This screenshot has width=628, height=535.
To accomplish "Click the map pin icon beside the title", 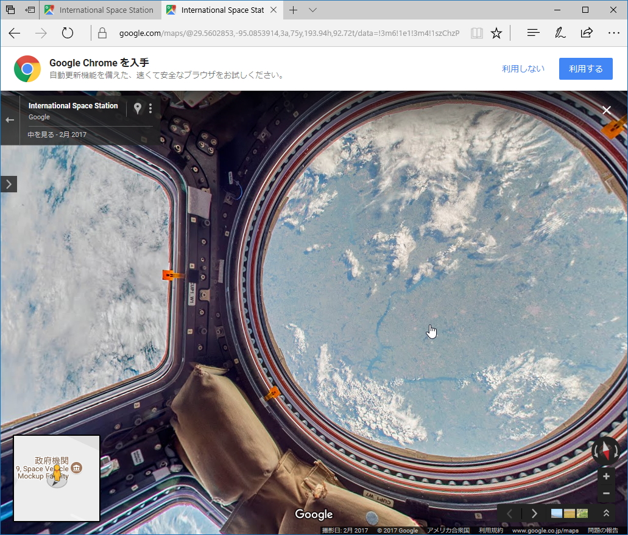I will pos(138,108).
